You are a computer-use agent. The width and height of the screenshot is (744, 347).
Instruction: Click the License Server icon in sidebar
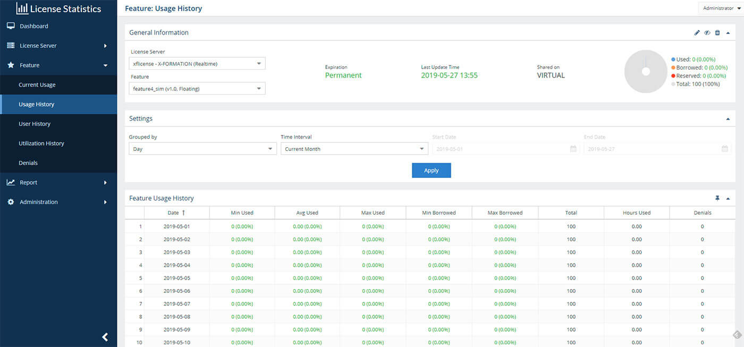[11, 46]
